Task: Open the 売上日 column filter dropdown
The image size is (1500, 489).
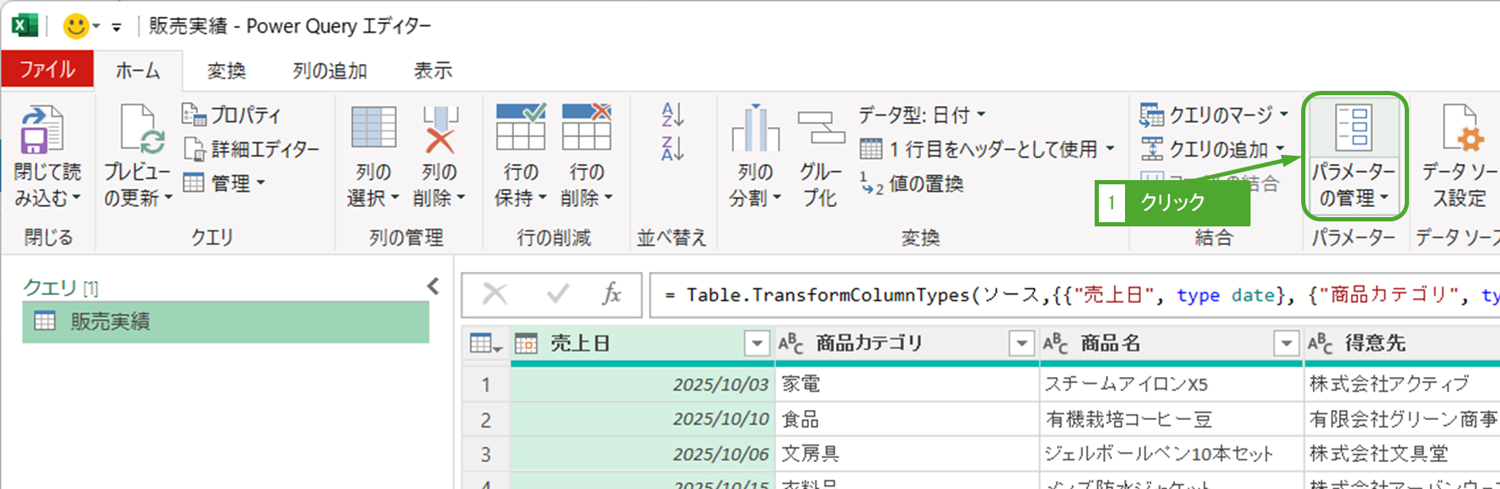Action: point(757,343)
